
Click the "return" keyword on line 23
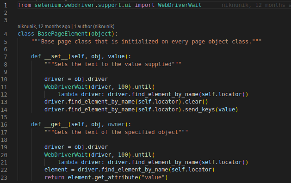pos(55,177)
